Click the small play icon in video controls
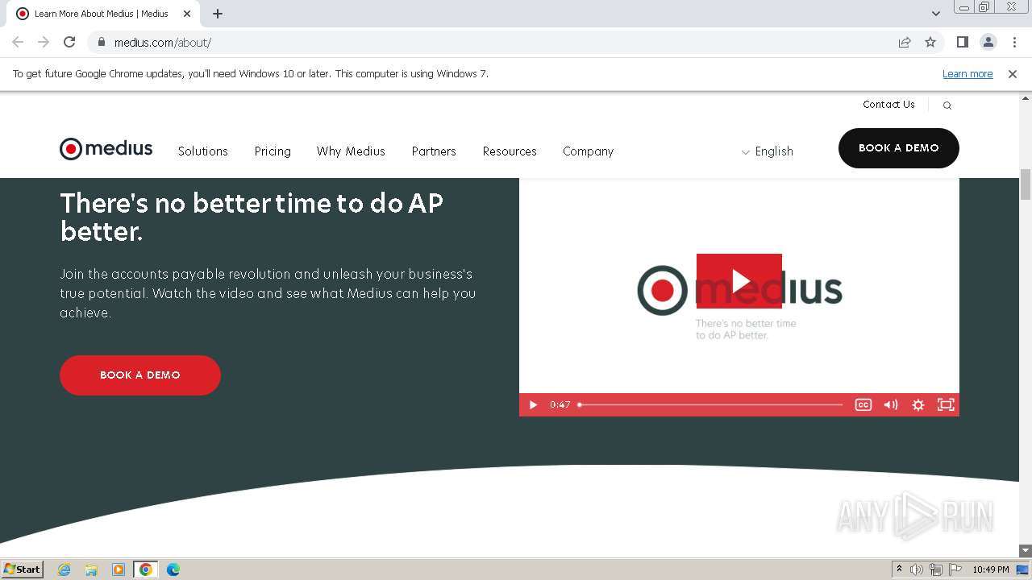The image size is (1032, 580). (533, 405)
